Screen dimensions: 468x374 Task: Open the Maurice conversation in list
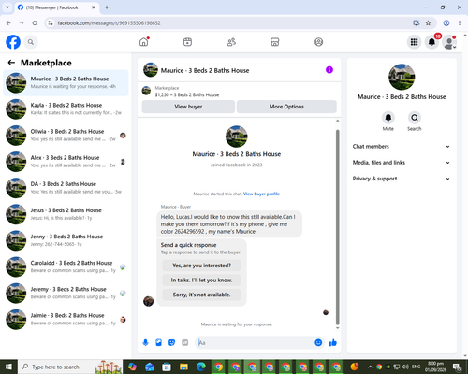click(66, 83)
